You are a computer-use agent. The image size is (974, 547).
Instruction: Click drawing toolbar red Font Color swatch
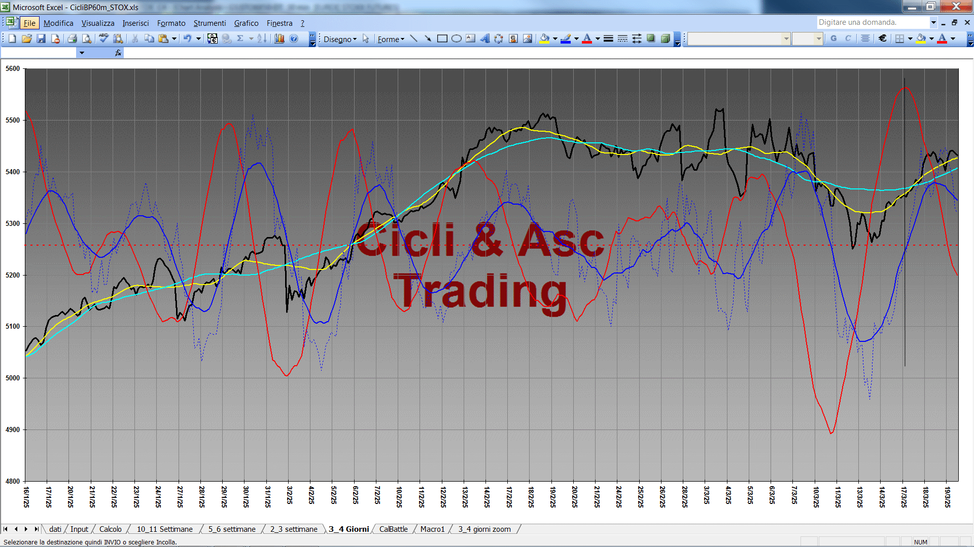[587, 38]
